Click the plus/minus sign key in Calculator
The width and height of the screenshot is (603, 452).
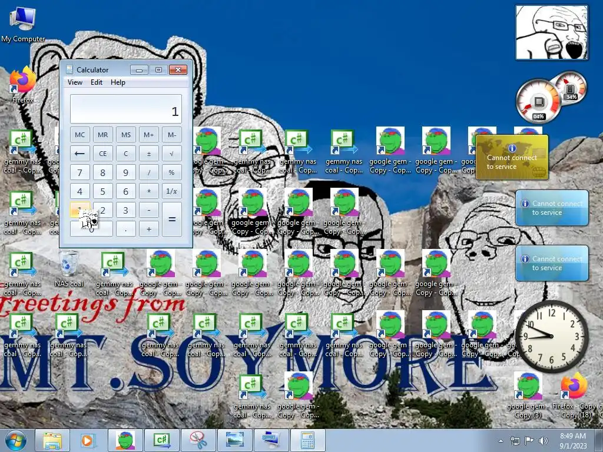[x=149, y=154]
